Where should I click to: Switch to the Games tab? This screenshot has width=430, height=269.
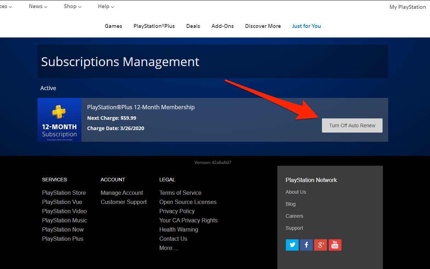point(113,26)
